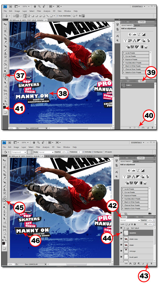
Task: Open the Masks tab in the upper window
Action: coord(137,25)
